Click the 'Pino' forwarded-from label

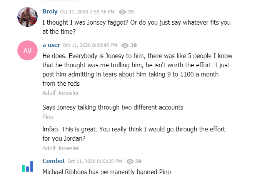(48, 117)
